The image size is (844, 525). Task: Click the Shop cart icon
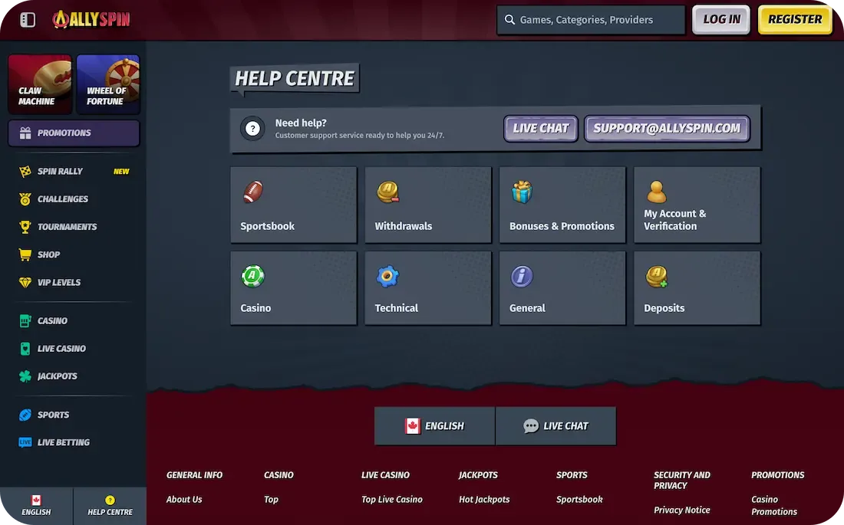click(25, 255)
